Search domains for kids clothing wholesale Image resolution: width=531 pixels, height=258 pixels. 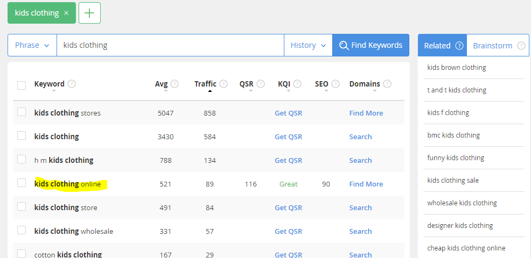pos(360,231)
